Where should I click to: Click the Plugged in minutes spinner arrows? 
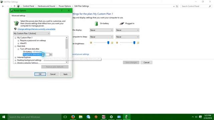pyautogui.click(x=51, y=55)
